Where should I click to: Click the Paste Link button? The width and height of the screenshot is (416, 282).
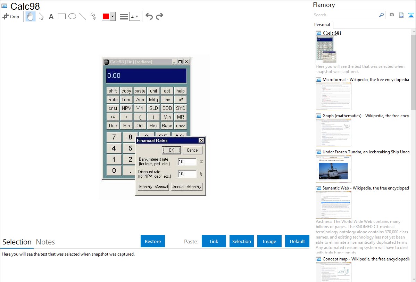coord(214,241)
